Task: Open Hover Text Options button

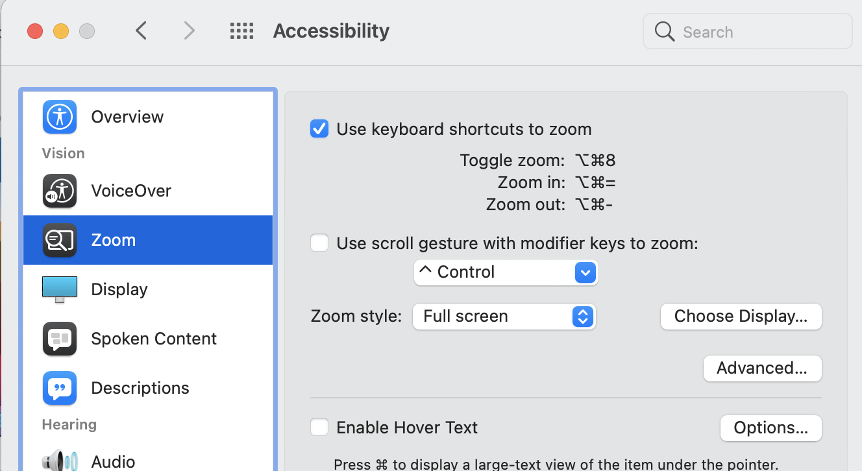Action: tap(770, 428)
